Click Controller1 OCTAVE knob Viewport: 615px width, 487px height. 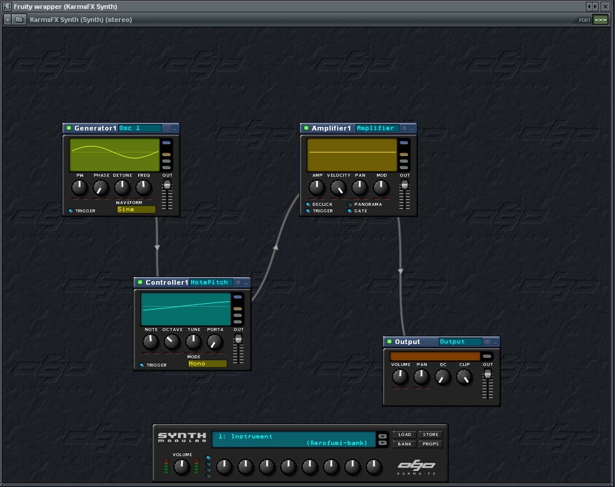point(172,342)
